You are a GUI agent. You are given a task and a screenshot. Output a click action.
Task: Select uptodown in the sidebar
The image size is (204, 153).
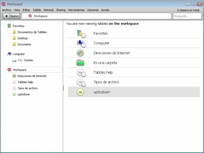click(x=24, y=94)
